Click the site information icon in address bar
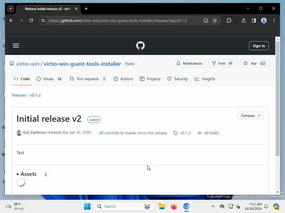This screenshot has width=285, height=213. pyautogui.click(x=43, y=21)
